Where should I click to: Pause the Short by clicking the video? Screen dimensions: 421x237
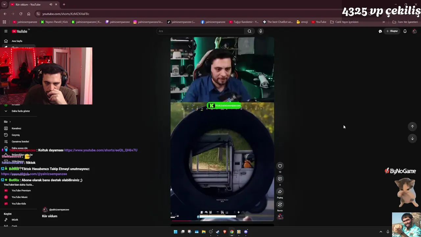tap(222, 128)
